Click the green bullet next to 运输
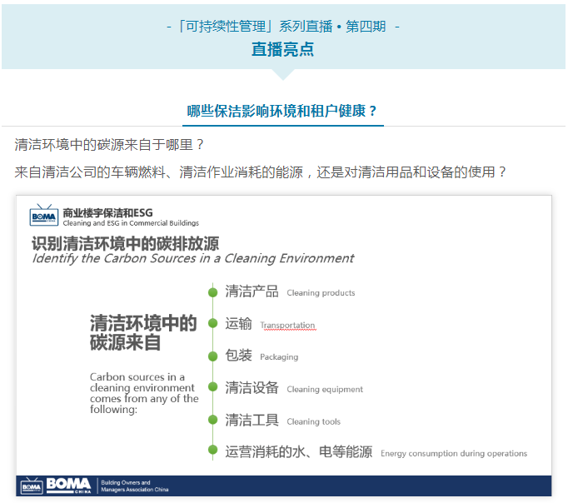The height and width of the screenshot is (503, 568). [212, 323]
